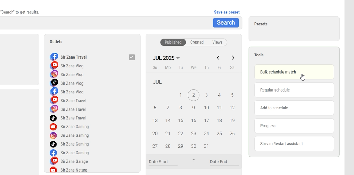Click the TikTok icon for Sir Zane Travel
This screenshot has height=175, width=354.
pos(53,118)
